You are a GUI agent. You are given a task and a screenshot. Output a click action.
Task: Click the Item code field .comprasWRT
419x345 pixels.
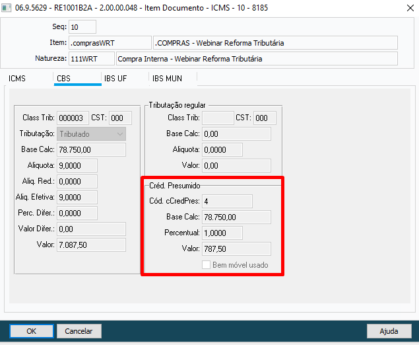(x=110, y=43)
